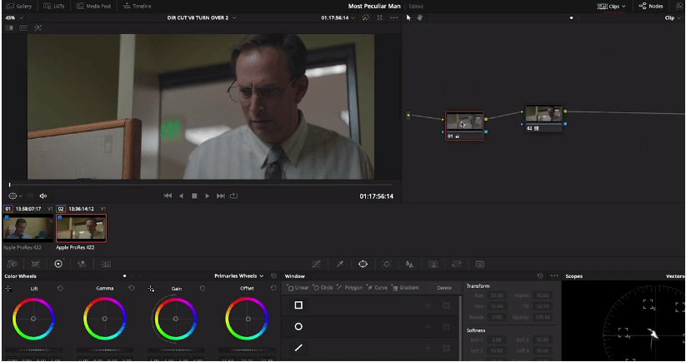Image resolution: width=686 pixels, height=362 pixels.
Task: Add a Polygon window
Action: pyautogui.click(x=349, y=288)
